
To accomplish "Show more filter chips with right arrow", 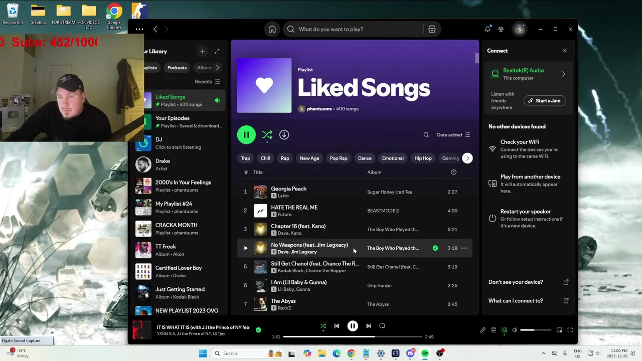I will click(x=467, y=158).
